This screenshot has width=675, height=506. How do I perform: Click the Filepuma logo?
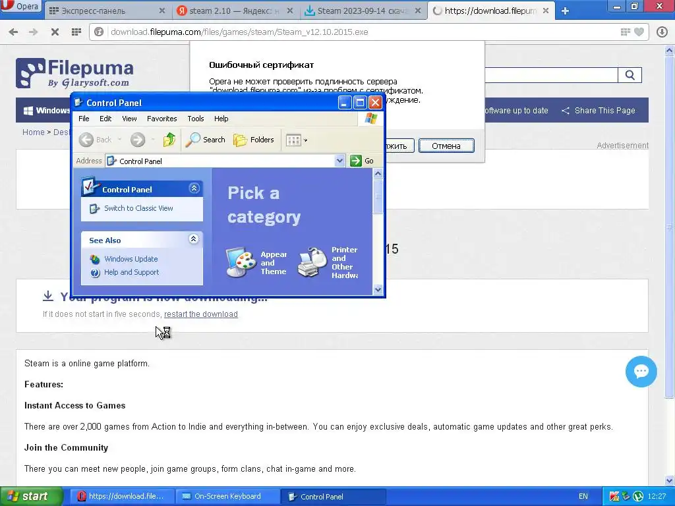[75, 73]
